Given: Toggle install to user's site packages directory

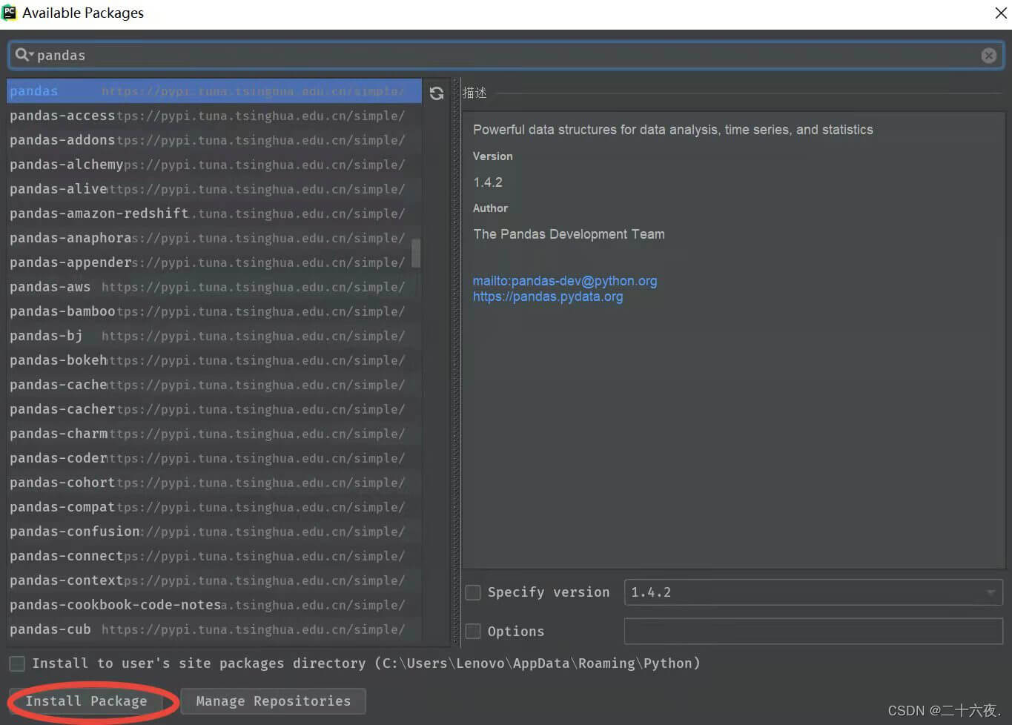Looking at the screenshot, I should pos(17,663).
